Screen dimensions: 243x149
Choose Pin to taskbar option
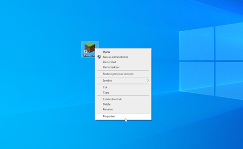pyautogui.click(x=111, y=67)
